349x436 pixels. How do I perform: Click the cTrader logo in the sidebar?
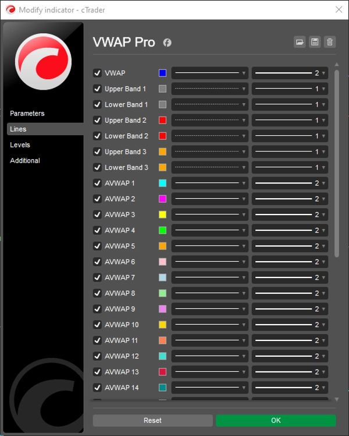point(43,61)
